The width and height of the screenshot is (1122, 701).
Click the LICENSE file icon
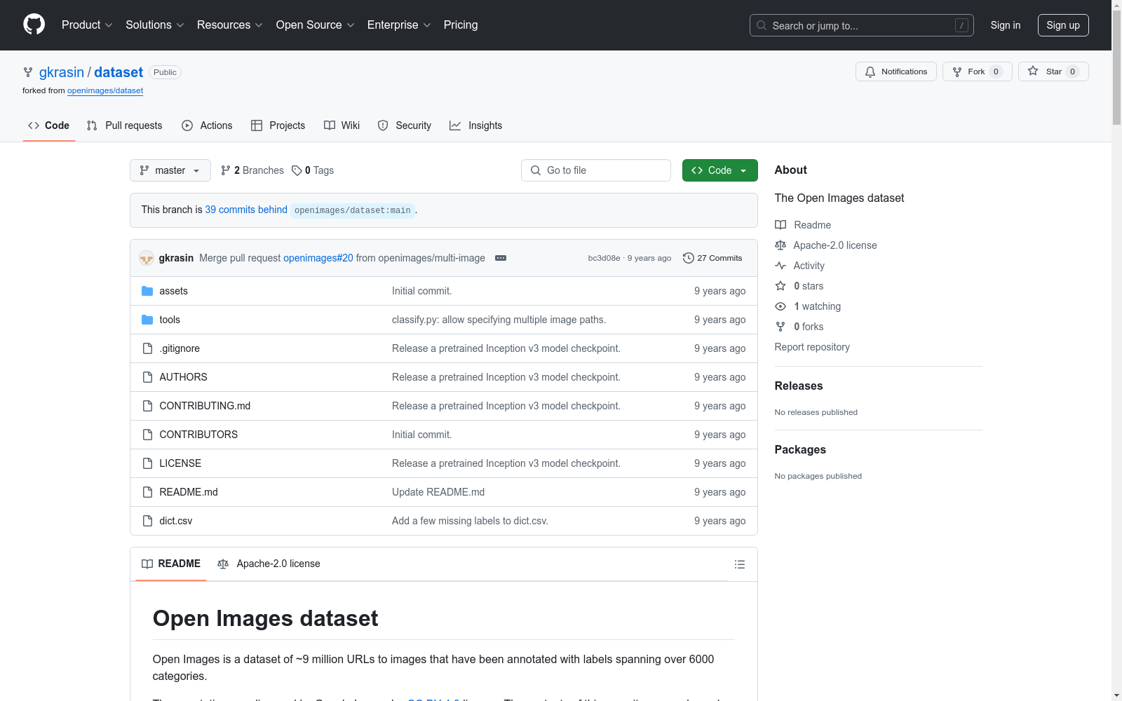pyautogui.click(x=147, y=463)
